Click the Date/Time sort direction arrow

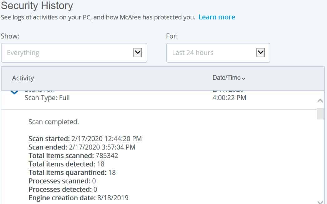point(243,79)
